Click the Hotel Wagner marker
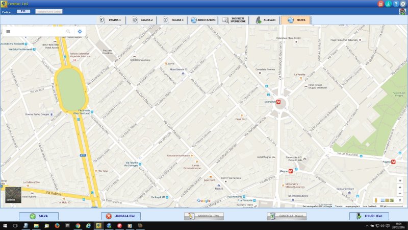408x230 pixels. pos(274,157)
